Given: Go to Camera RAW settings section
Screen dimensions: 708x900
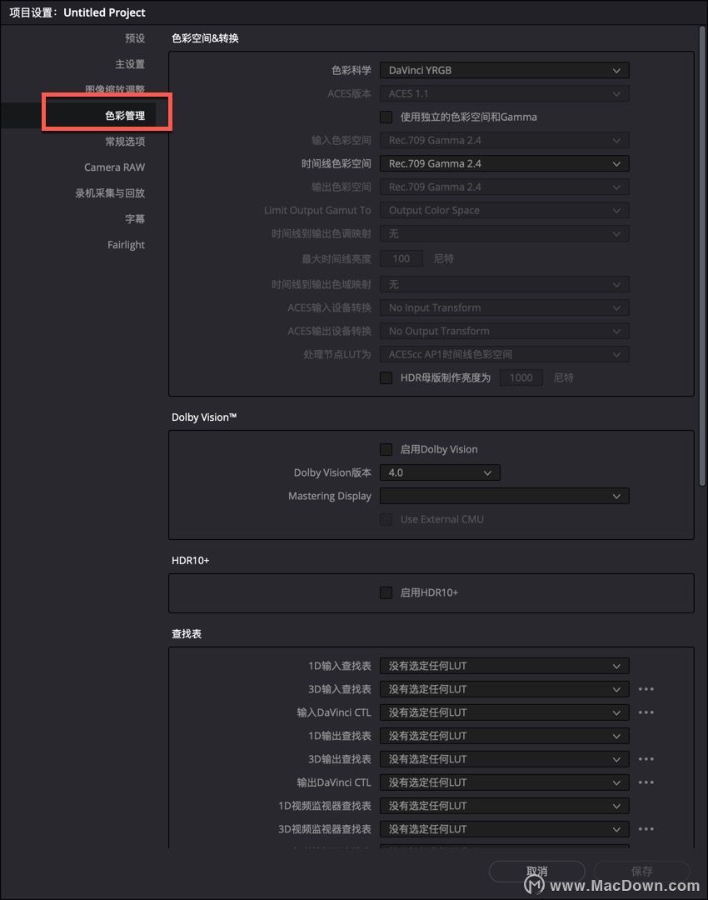Looking at the screenshot, I should (115, 167).
